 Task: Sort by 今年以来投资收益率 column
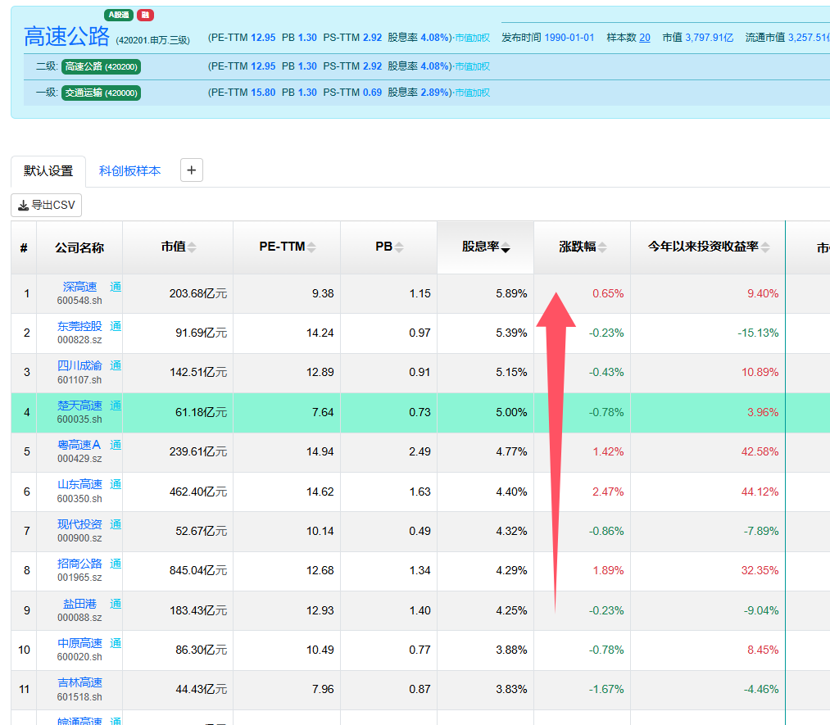pyautogui.click(x=709, y=247)
